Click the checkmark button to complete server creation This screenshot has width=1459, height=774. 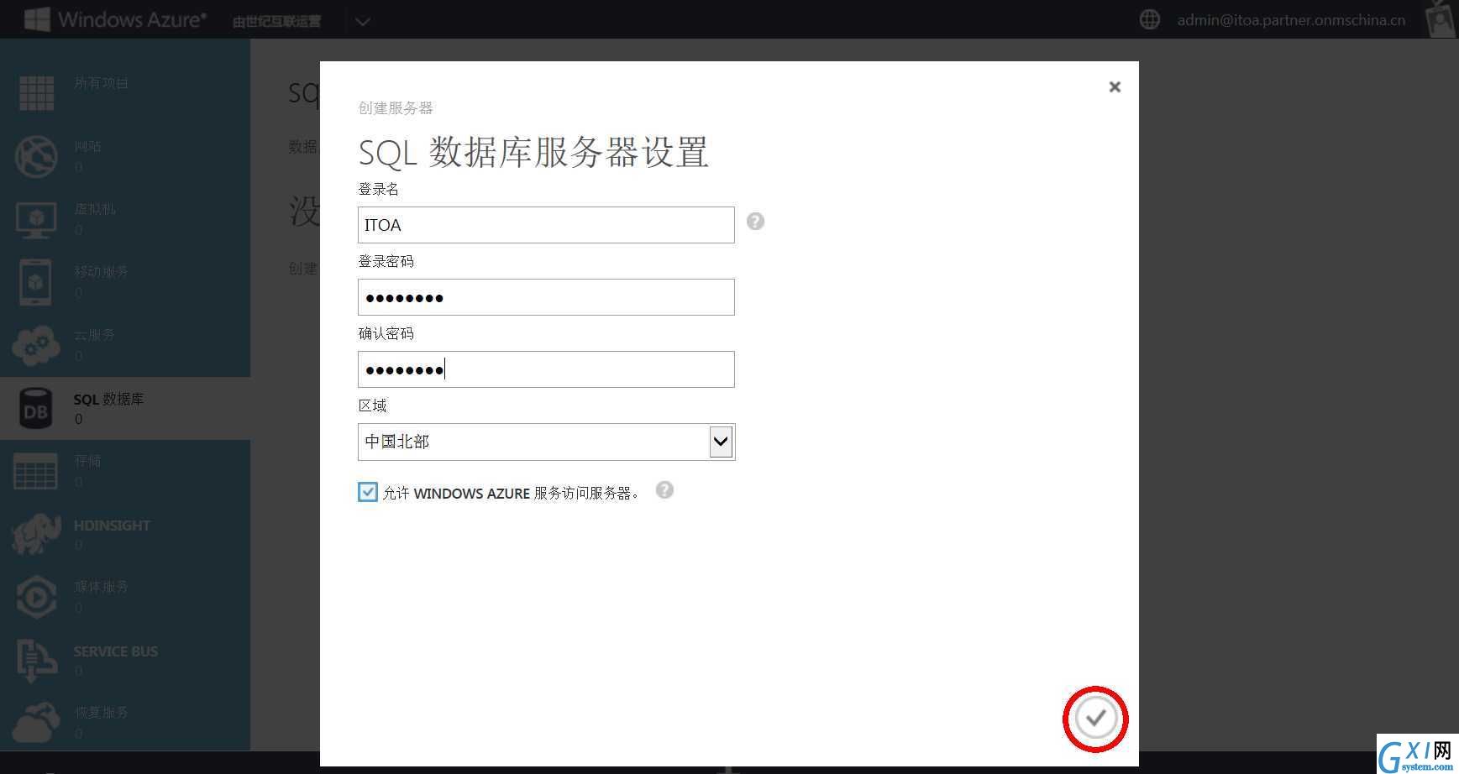click(1095, 719)
